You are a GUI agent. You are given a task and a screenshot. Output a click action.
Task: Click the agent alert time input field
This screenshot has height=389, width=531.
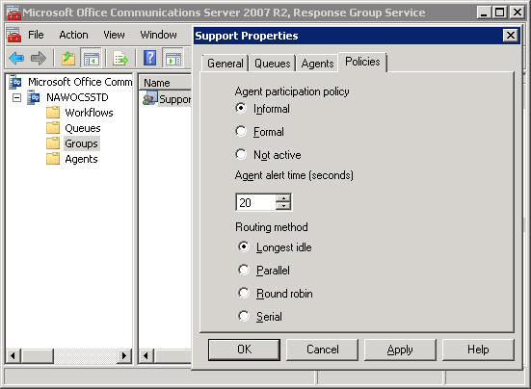[255, 202]
